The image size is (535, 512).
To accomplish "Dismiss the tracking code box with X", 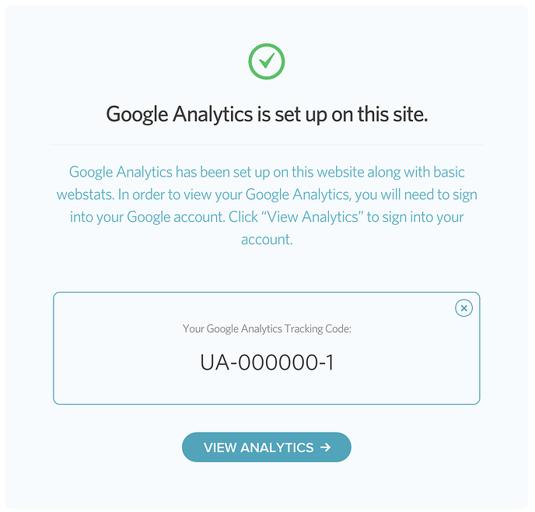I will (463, 308).
